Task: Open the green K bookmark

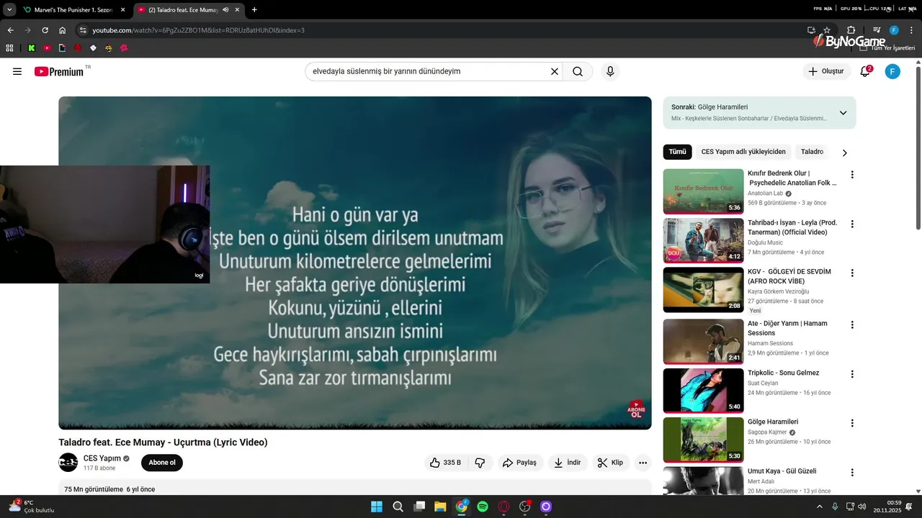Action: click(x=32, y=48)
